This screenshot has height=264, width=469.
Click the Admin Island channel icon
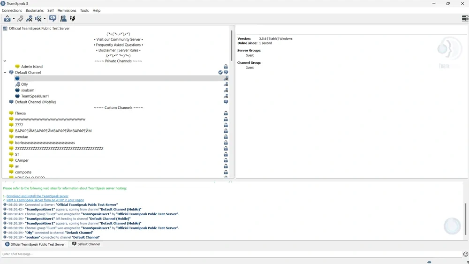coord(17,67)
